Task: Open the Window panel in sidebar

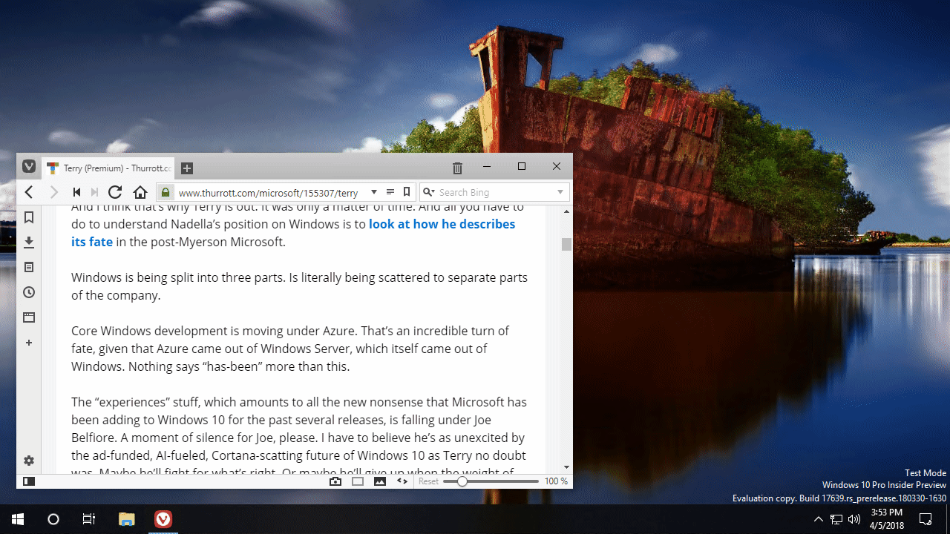Action: coord(28,317)
